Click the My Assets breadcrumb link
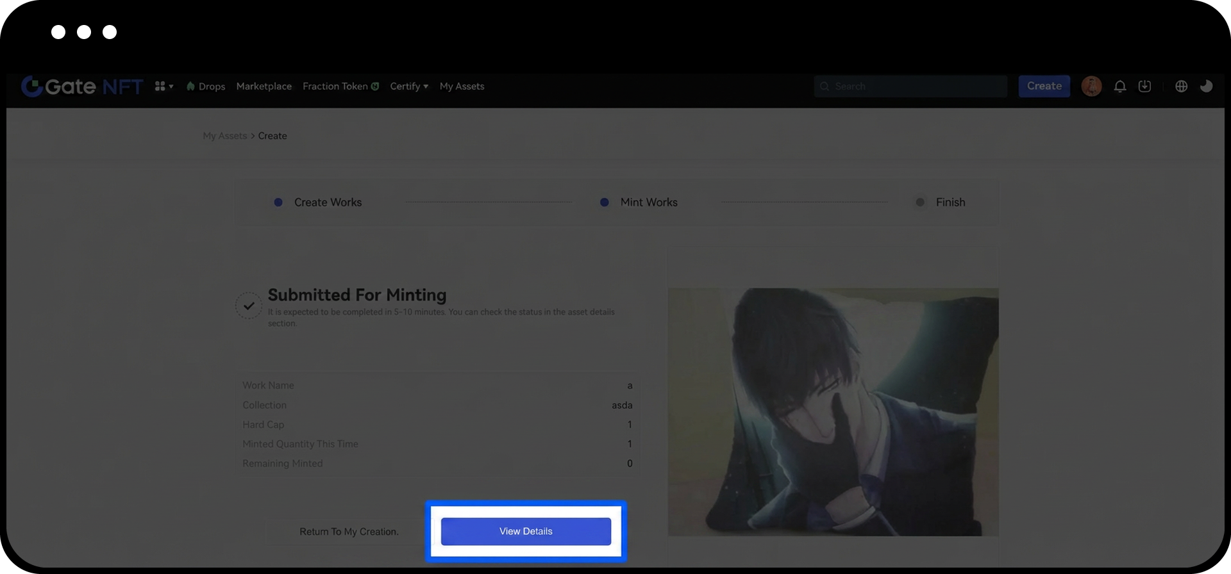1231x574 pixels. click(224, 136)
